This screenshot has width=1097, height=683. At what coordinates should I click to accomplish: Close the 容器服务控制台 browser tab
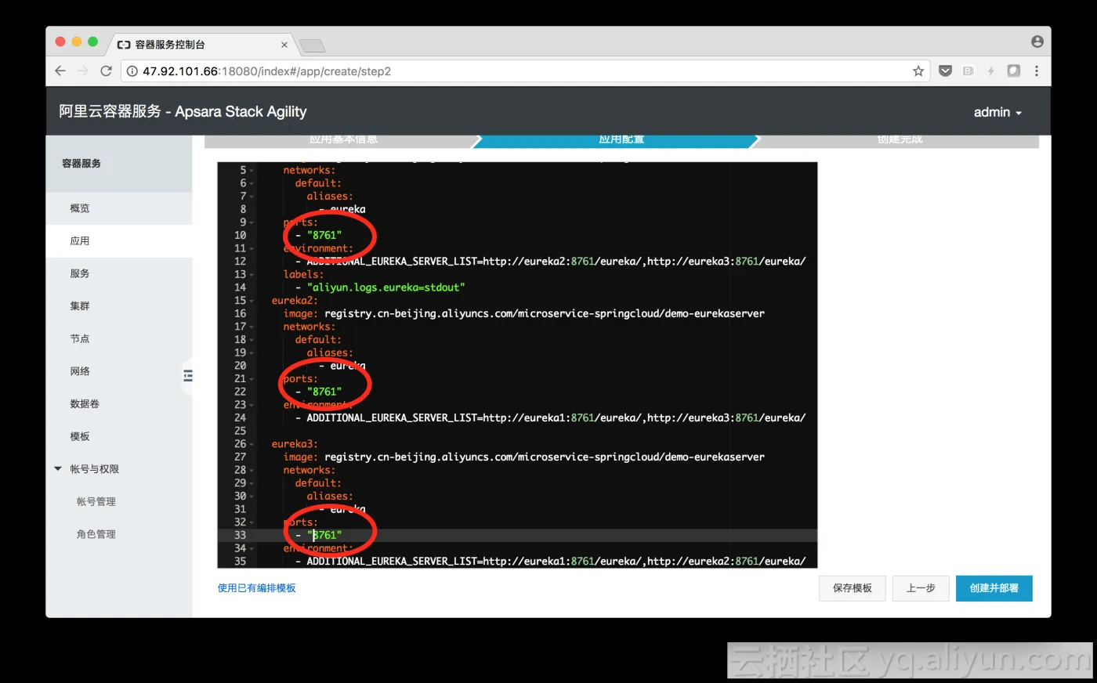[x=284, y=45]
